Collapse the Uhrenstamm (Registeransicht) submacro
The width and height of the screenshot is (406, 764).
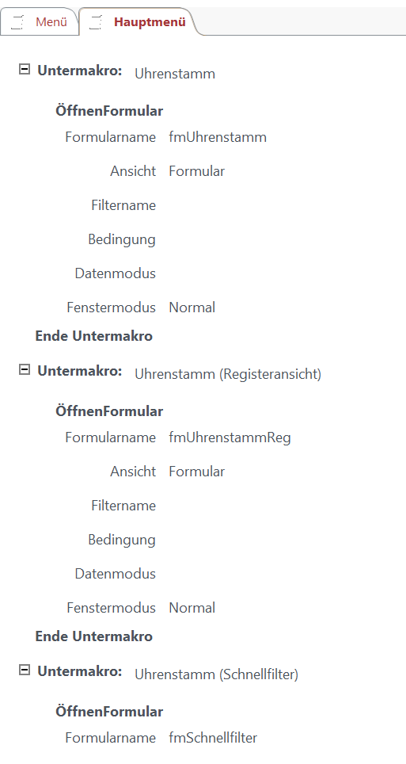[24, 370]
